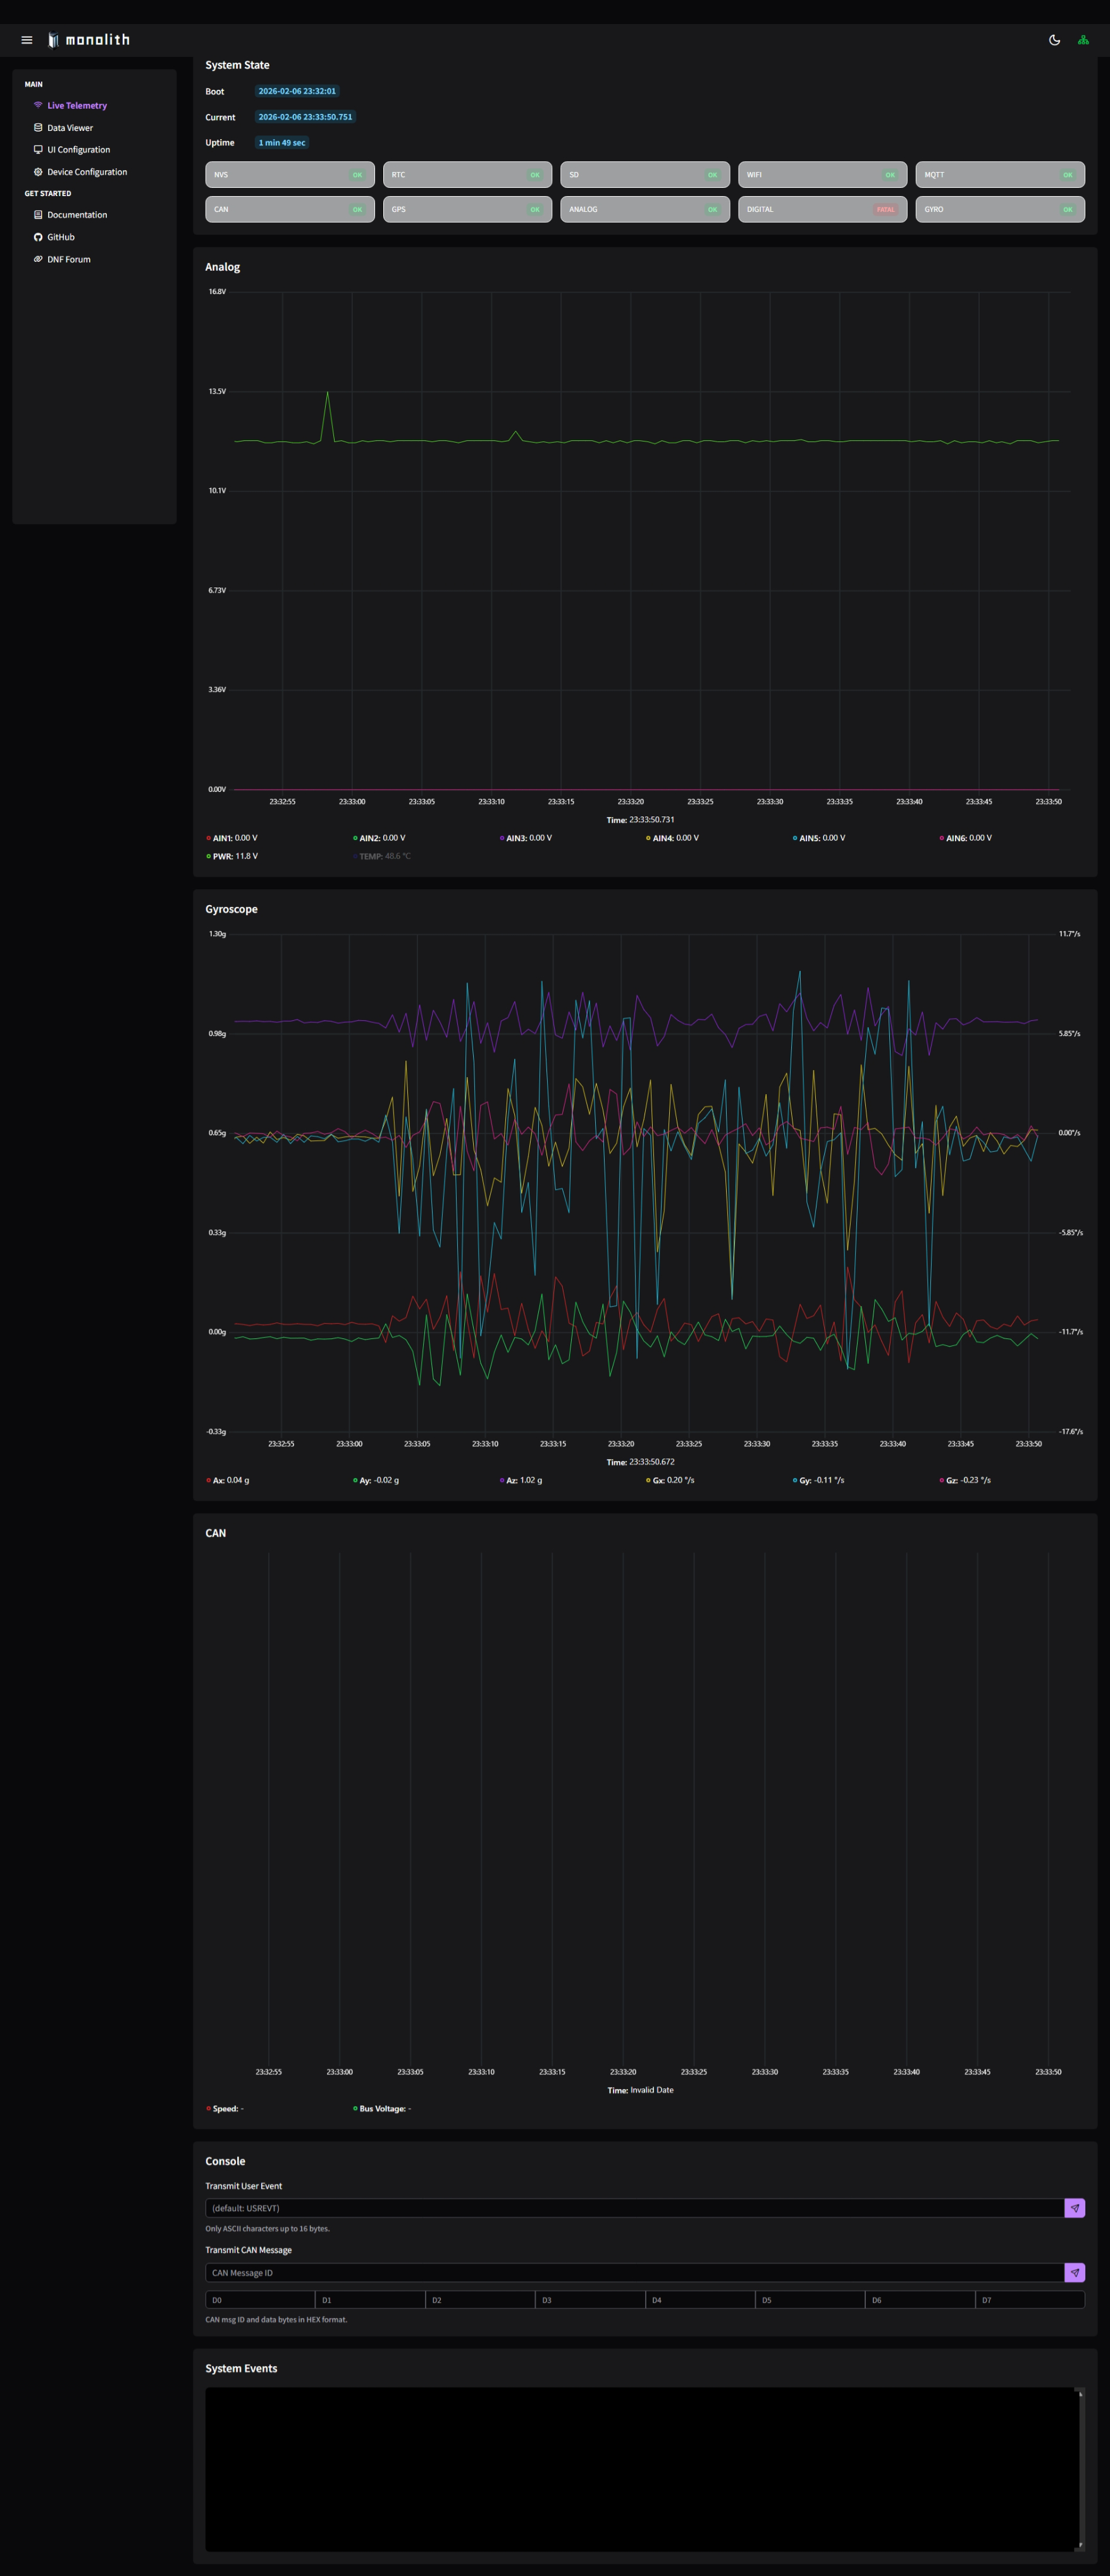Click the CAN Message ID field

[634, 2273]
